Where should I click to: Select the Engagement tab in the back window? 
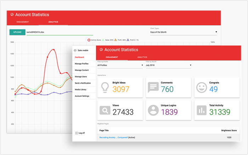pyautogui.click(x=23, y=22)
